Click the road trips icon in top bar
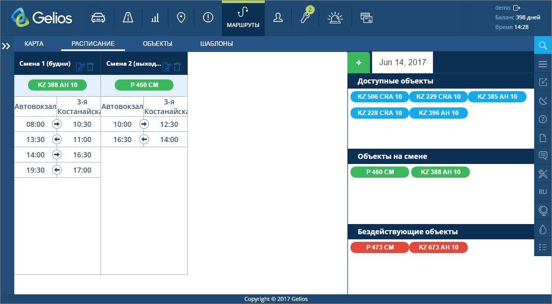552x304 pixels. [x=128, y=18]
